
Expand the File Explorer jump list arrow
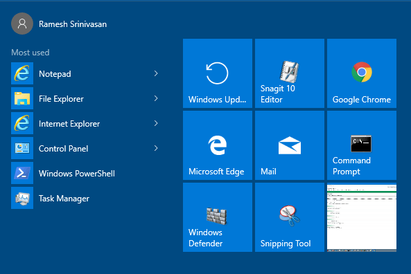[156, 98]
